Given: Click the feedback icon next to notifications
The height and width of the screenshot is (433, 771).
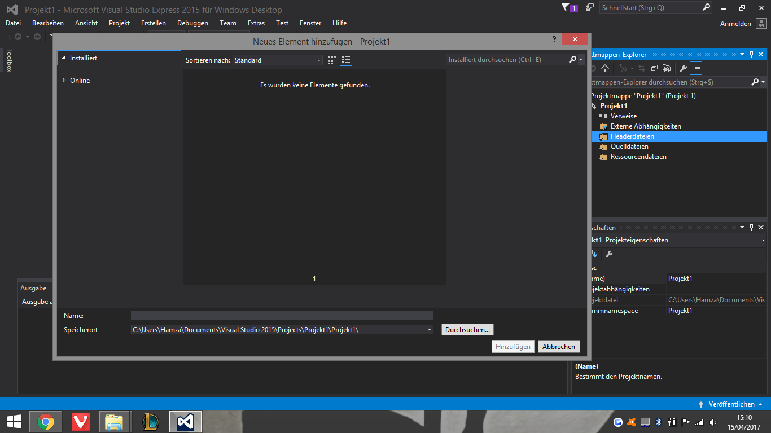Looking at the screenshot, I should point(590,8).
